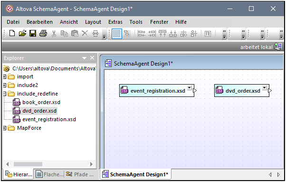Click the document tab scroll-right arrow
Image resolution: width=286 pixels, height=182 pixels.
278,174
